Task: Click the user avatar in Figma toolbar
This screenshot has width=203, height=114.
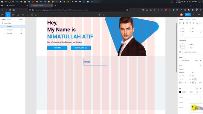Action: (x=181, y=15)
